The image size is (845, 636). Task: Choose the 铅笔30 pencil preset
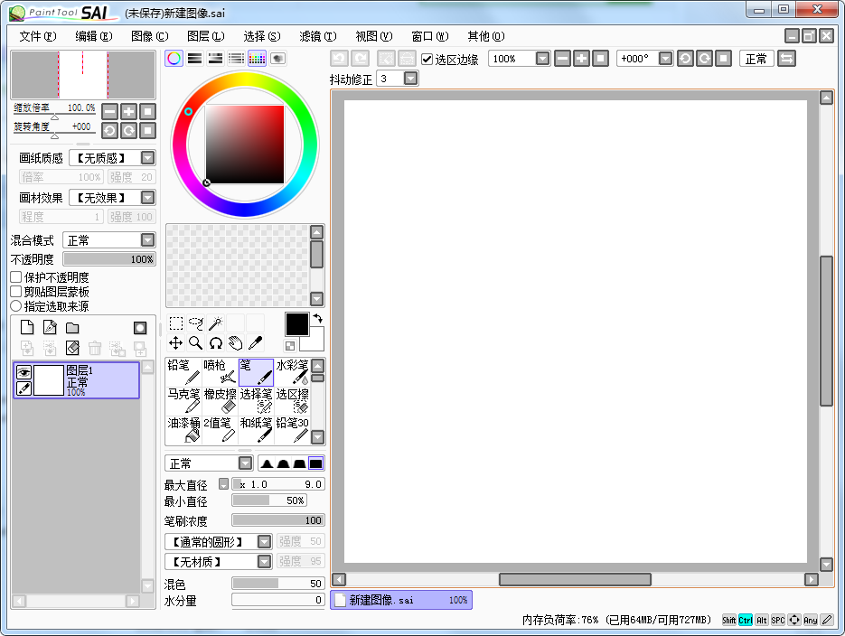click(x=292, y=430)
